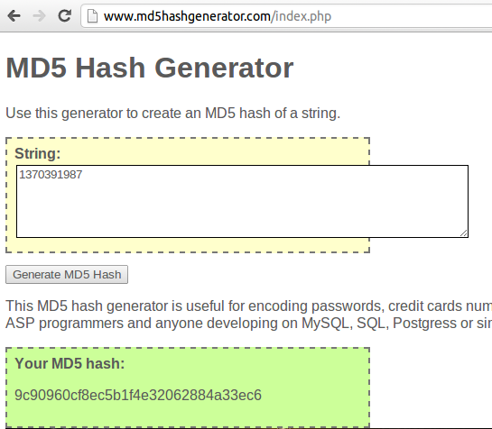492x429 pixels.
Task: Click the 'Your MD5 hash:' label
Action: pyautogui.click(x=70, y=363)
